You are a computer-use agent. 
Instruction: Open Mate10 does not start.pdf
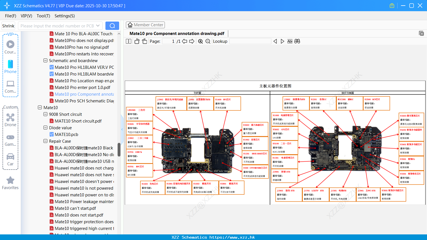[77, 215]
